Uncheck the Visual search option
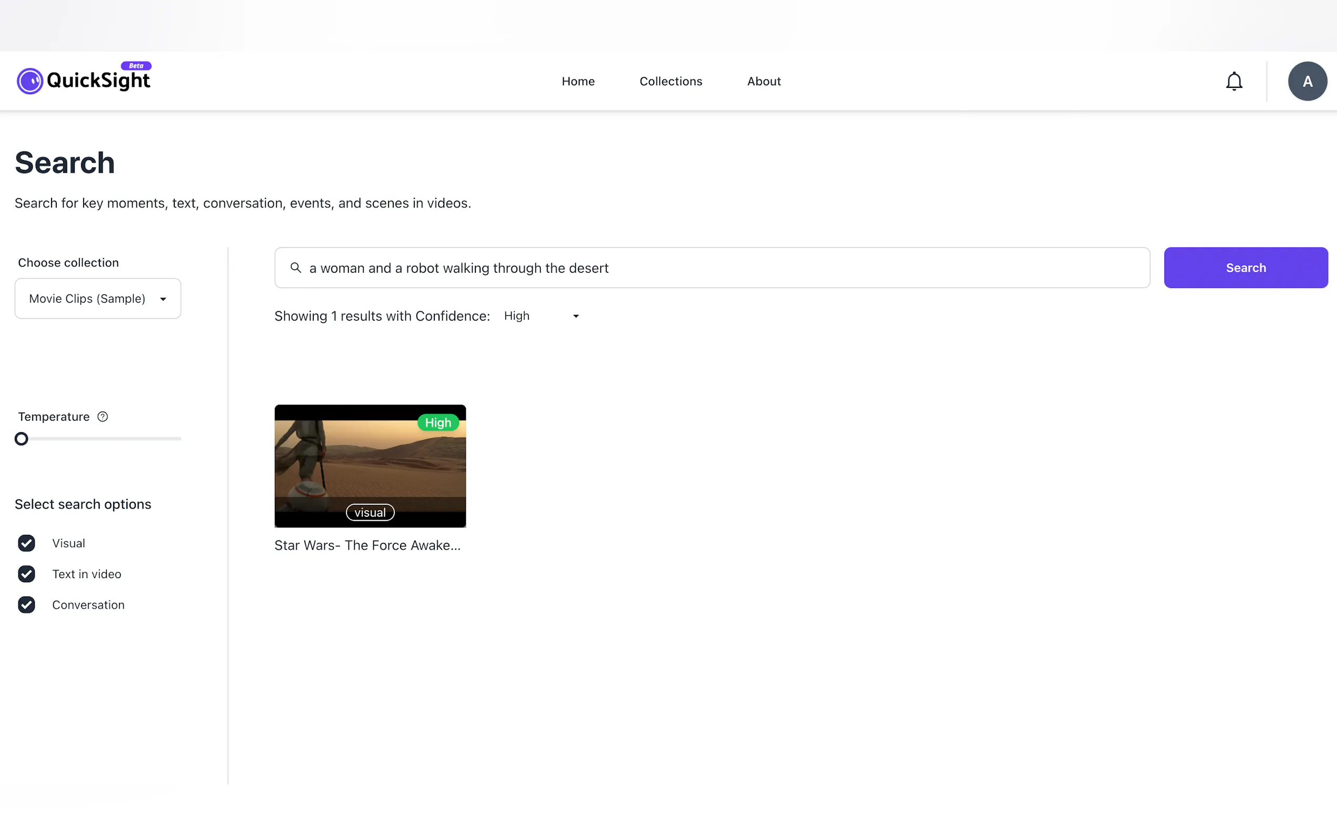This screenshot has width=1337, height=836. pos(26,543)
